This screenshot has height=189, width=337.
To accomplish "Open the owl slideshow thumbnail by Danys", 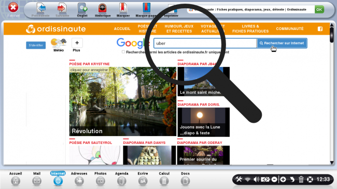I will (149, 155).
